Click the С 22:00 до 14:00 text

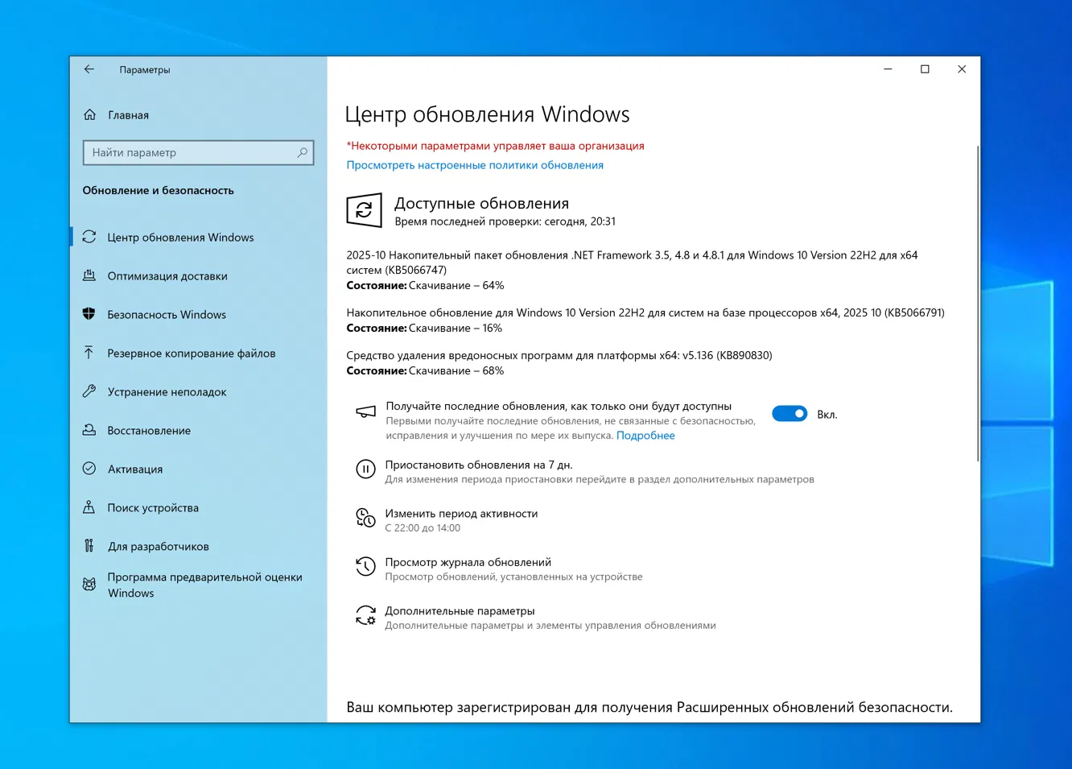pos(423,528)
